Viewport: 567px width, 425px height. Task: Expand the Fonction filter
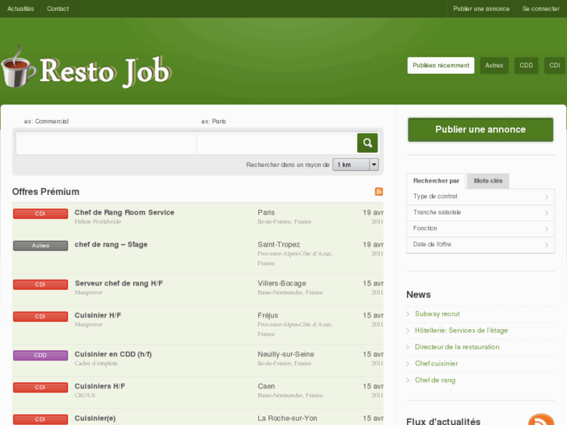pos(480,228)
